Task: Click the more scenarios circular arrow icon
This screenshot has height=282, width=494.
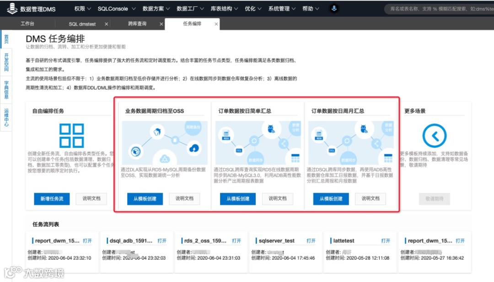Action: 434,136
